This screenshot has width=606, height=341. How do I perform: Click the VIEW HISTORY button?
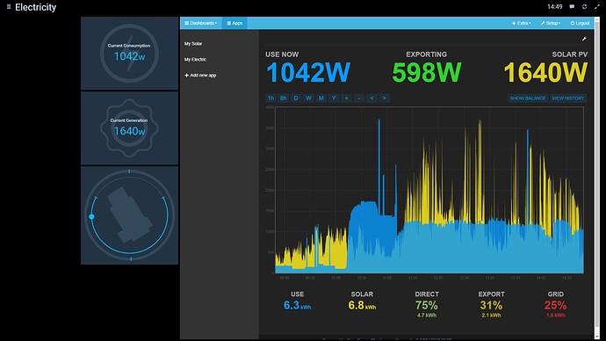click(x=567, y=98)
